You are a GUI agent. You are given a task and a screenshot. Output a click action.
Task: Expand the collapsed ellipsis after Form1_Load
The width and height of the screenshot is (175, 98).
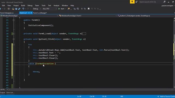[84, 34]
